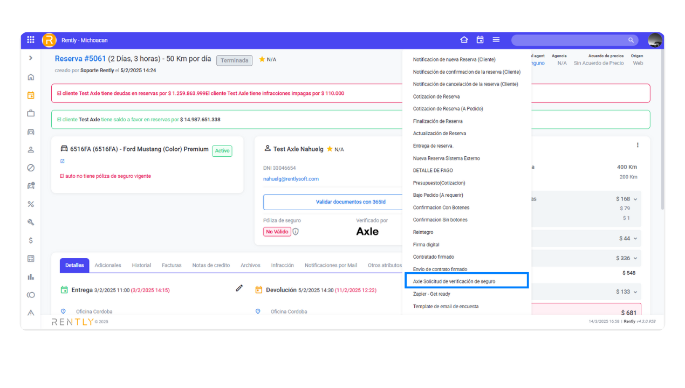Switch to the Historial tab
Viewport: 685px width, 388px height.
coord(141,265)
